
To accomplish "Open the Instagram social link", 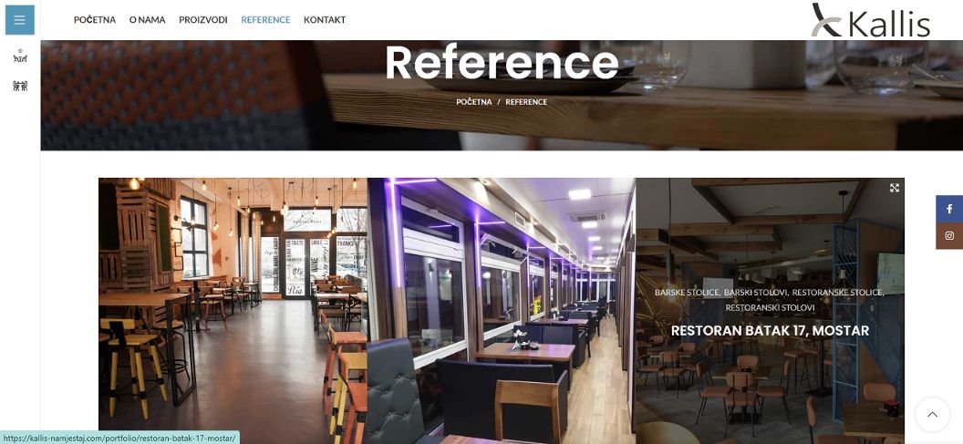I will pyautogui.click(x=949, y=236).
